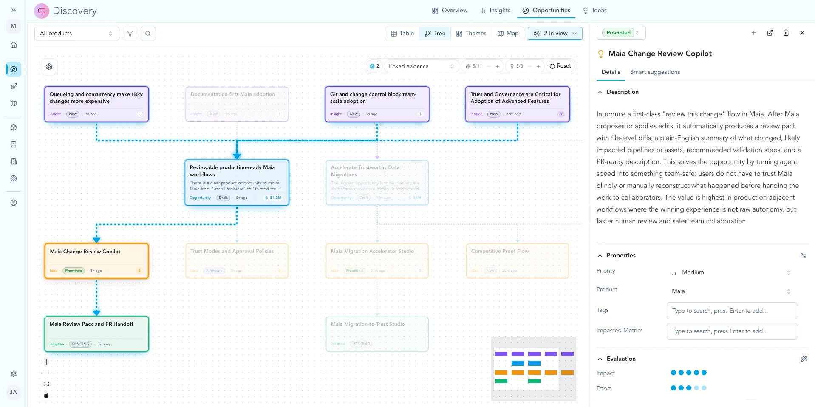The image size is (815, 407).
Task: Collapse the Description section
Action: pos(600,92)
